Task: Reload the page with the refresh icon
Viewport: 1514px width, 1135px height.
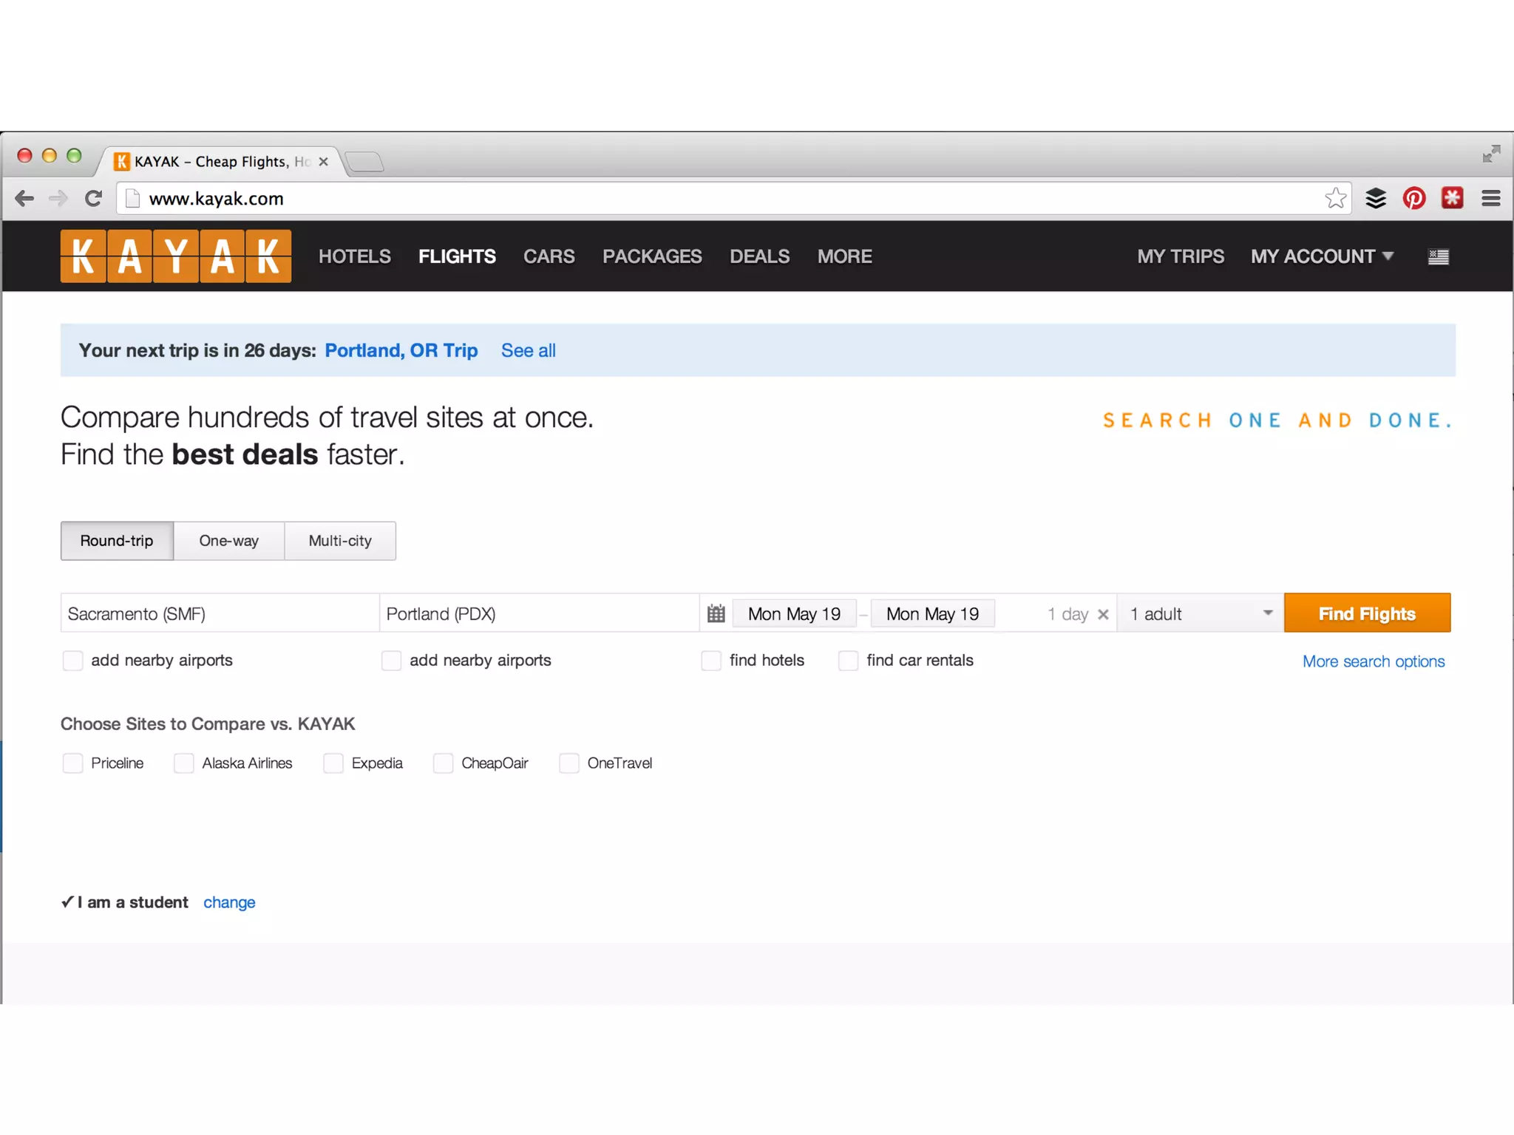Action: 93,198
